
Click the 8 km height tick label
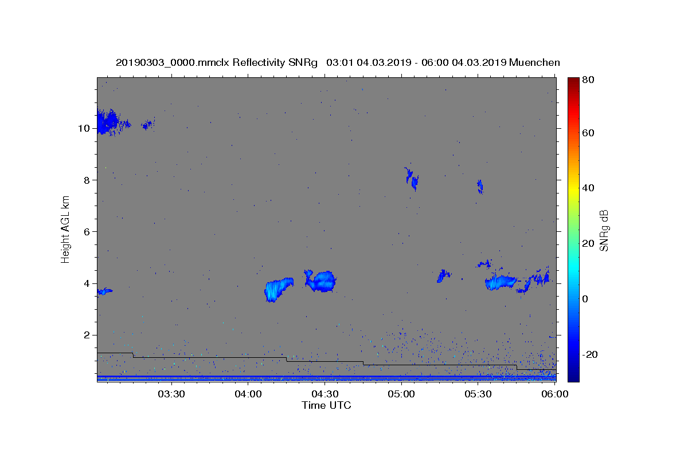tap(87, 180)
